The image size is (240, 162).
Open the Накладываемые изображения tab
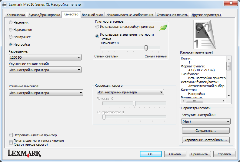(x=130, y=15)
